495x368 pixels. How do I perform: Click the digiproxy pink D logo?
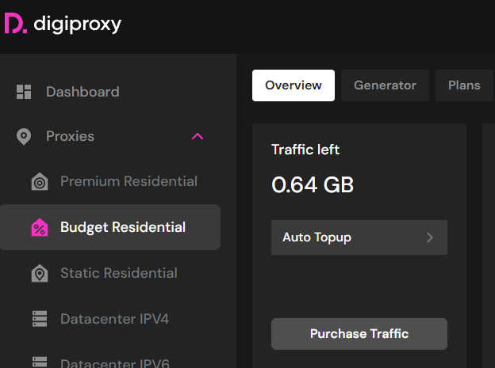click(16, 23)
